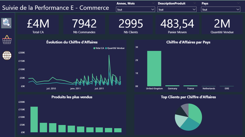Select tallest bar in Produits les plus vendus
245x137 pixels.
pyautogui.click(x=34, y=119)
